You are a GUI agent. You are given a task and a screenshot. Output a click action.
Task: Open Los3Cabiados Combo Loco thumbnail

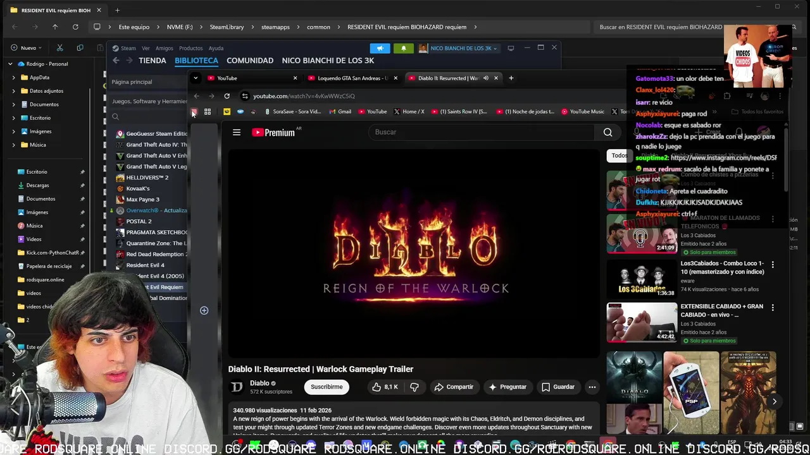642,279
